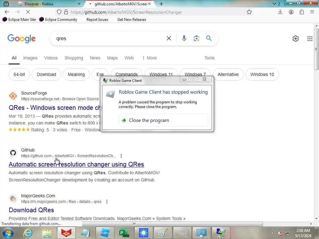Image resolution: width=319 pixels, height=239 pixels.
Task: Open the Firefox hamburger application menu
Action: tap(312, 12)
